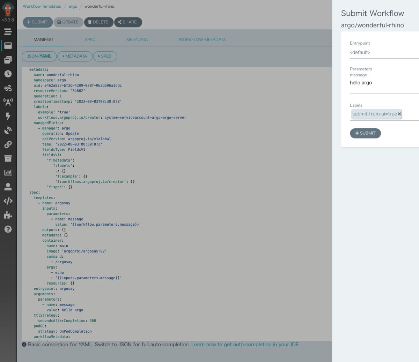
Task: Click the 'operation: Update' YAML line
Action: [x=60, y=134]
